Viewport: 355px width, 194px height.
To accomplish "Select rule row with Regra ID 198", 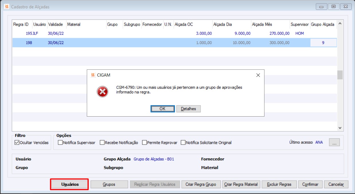I will 174,43.
